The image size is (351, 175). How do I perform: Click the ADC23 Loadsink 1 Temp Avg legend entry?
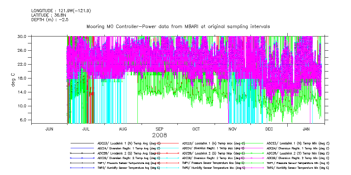point(129,143)
